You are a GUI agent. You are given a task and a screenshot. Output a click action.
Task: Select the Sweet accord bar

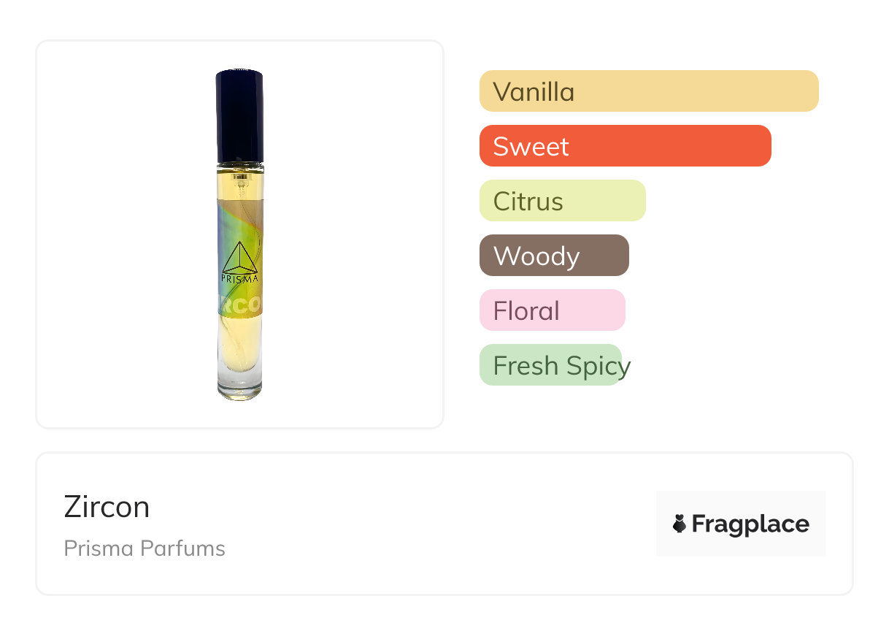pos(625,146)
